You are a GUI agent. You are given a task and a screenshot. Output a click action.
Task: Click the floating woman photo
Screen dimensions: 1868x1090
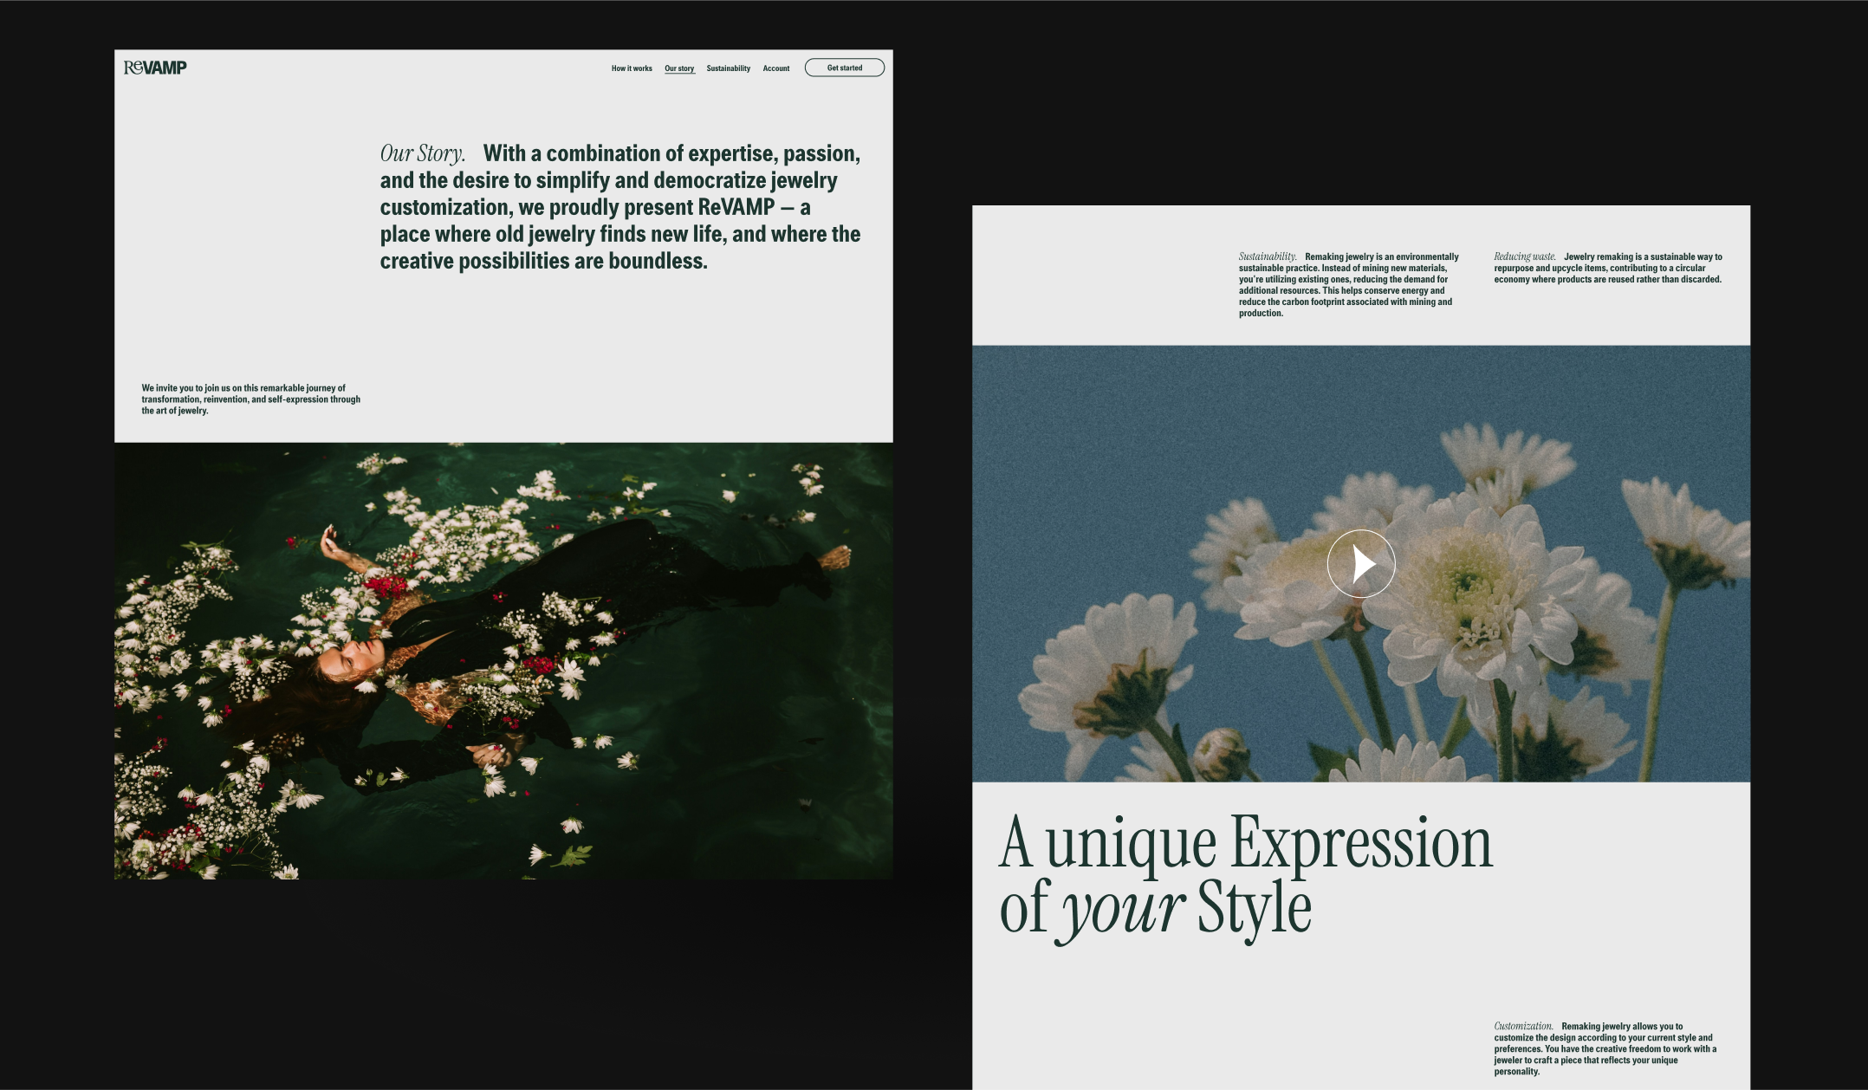click(x=503, y=661)
